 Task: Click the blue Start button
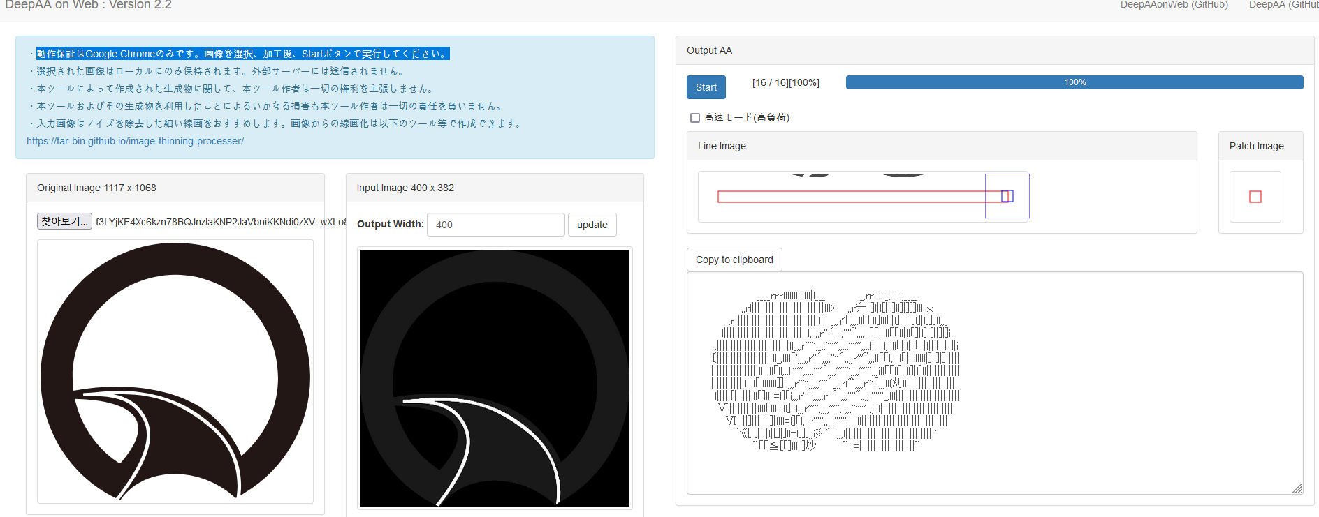[x=706, y=87]
